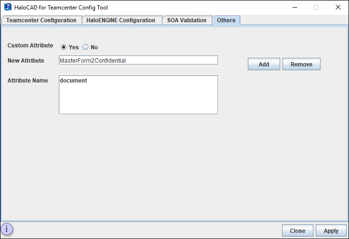Select the "document" entry in the attribute list
This screenshot has height=239, width=349.
(74, 81)
